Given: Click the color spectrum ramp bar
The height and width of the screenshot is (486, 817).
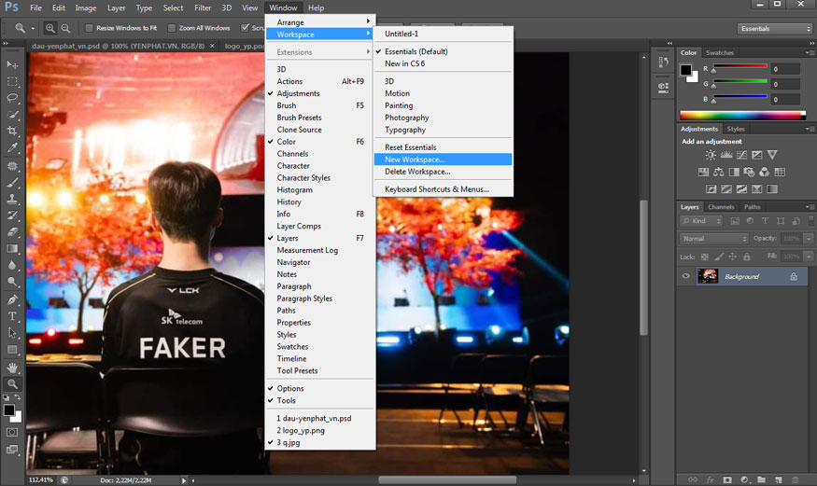Looking at the screenshot, I should [x=742, y=115].
